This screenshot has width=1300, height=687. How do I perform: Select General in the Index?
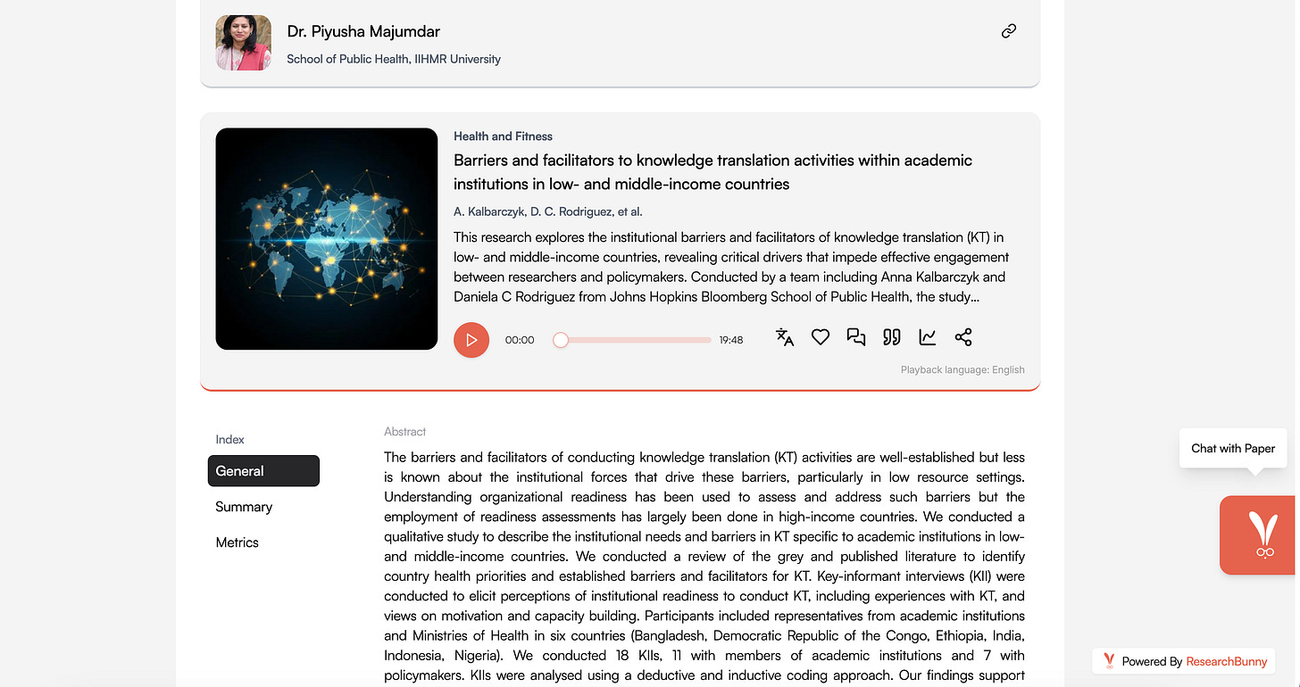pos(263,471)
